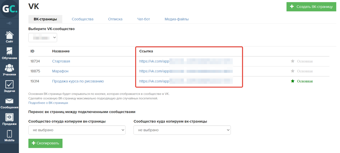Open the Продажи sidebar section

(9, 119)
